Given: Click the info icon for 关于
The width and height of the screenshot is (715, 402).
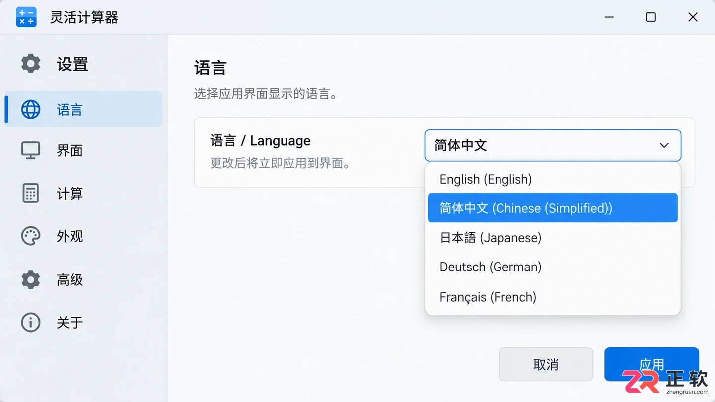Looking at the screenshot, I should coord(31,323).
